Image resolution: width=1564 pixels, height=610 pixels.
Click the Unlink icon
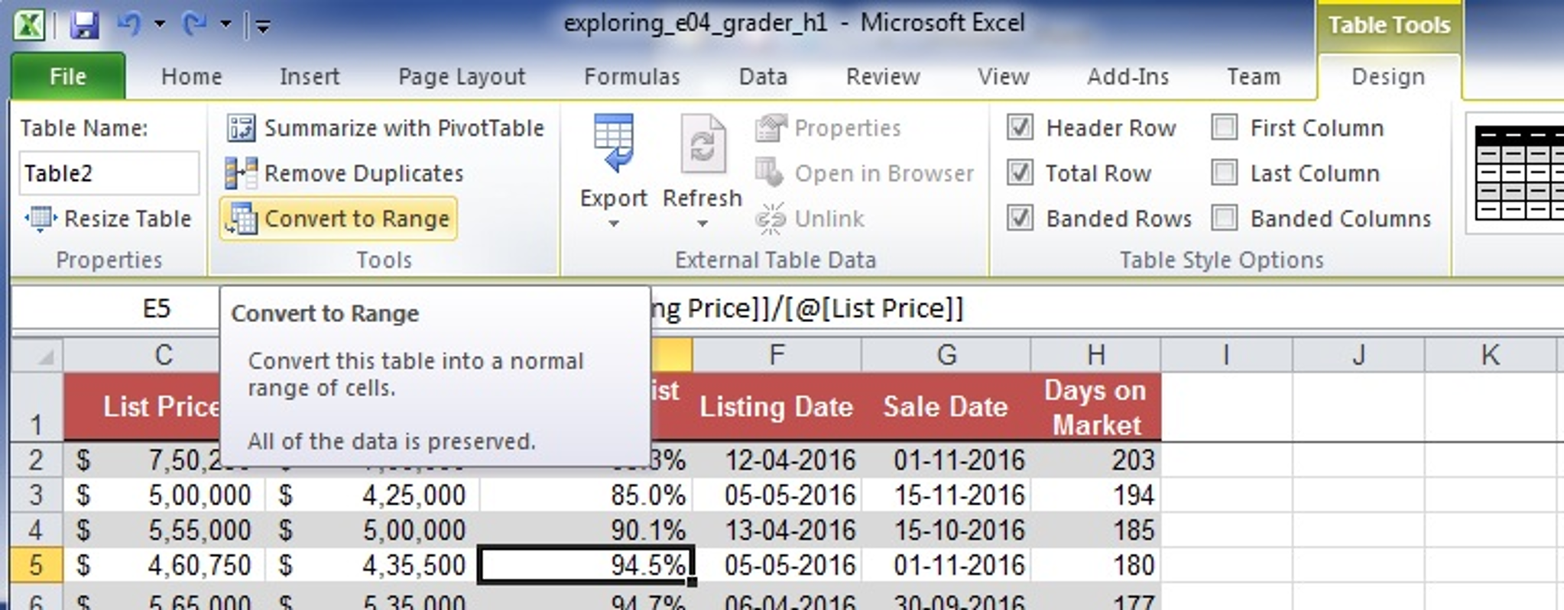click(x=771, y=219)
